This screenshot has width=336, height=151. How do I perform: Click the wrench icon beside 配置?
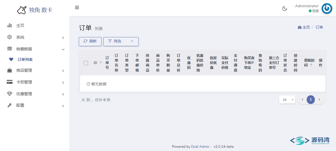coord(10,105)
